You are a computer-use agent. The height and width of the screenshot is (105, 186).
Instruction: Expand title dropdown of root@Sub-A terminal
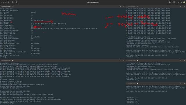pos(137,6)
